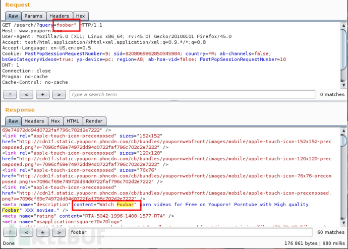This screenshot has height=249, width=348.
Task: Click the 'Response' section heading
Action: [20, 110]
